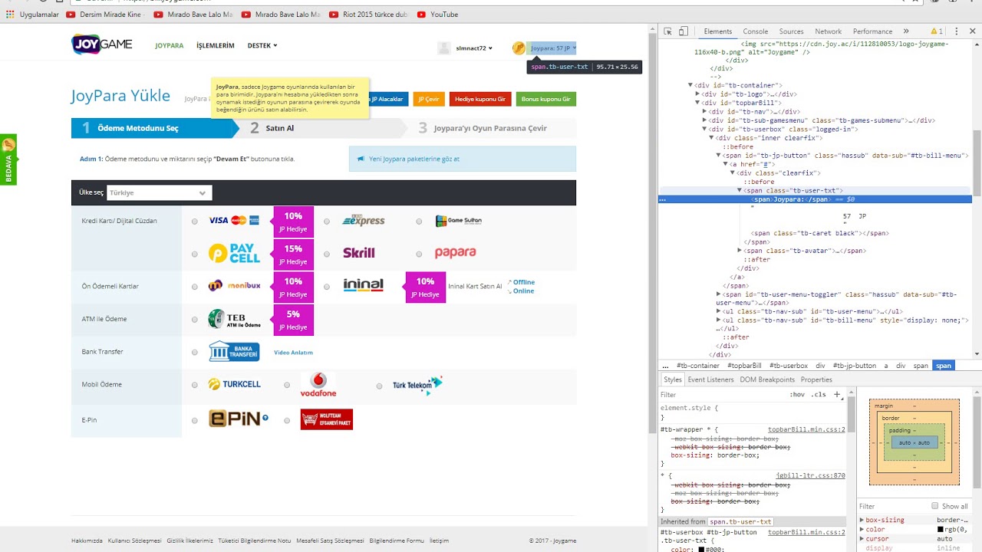Enable the Show all checkbox in Computed

934,506
